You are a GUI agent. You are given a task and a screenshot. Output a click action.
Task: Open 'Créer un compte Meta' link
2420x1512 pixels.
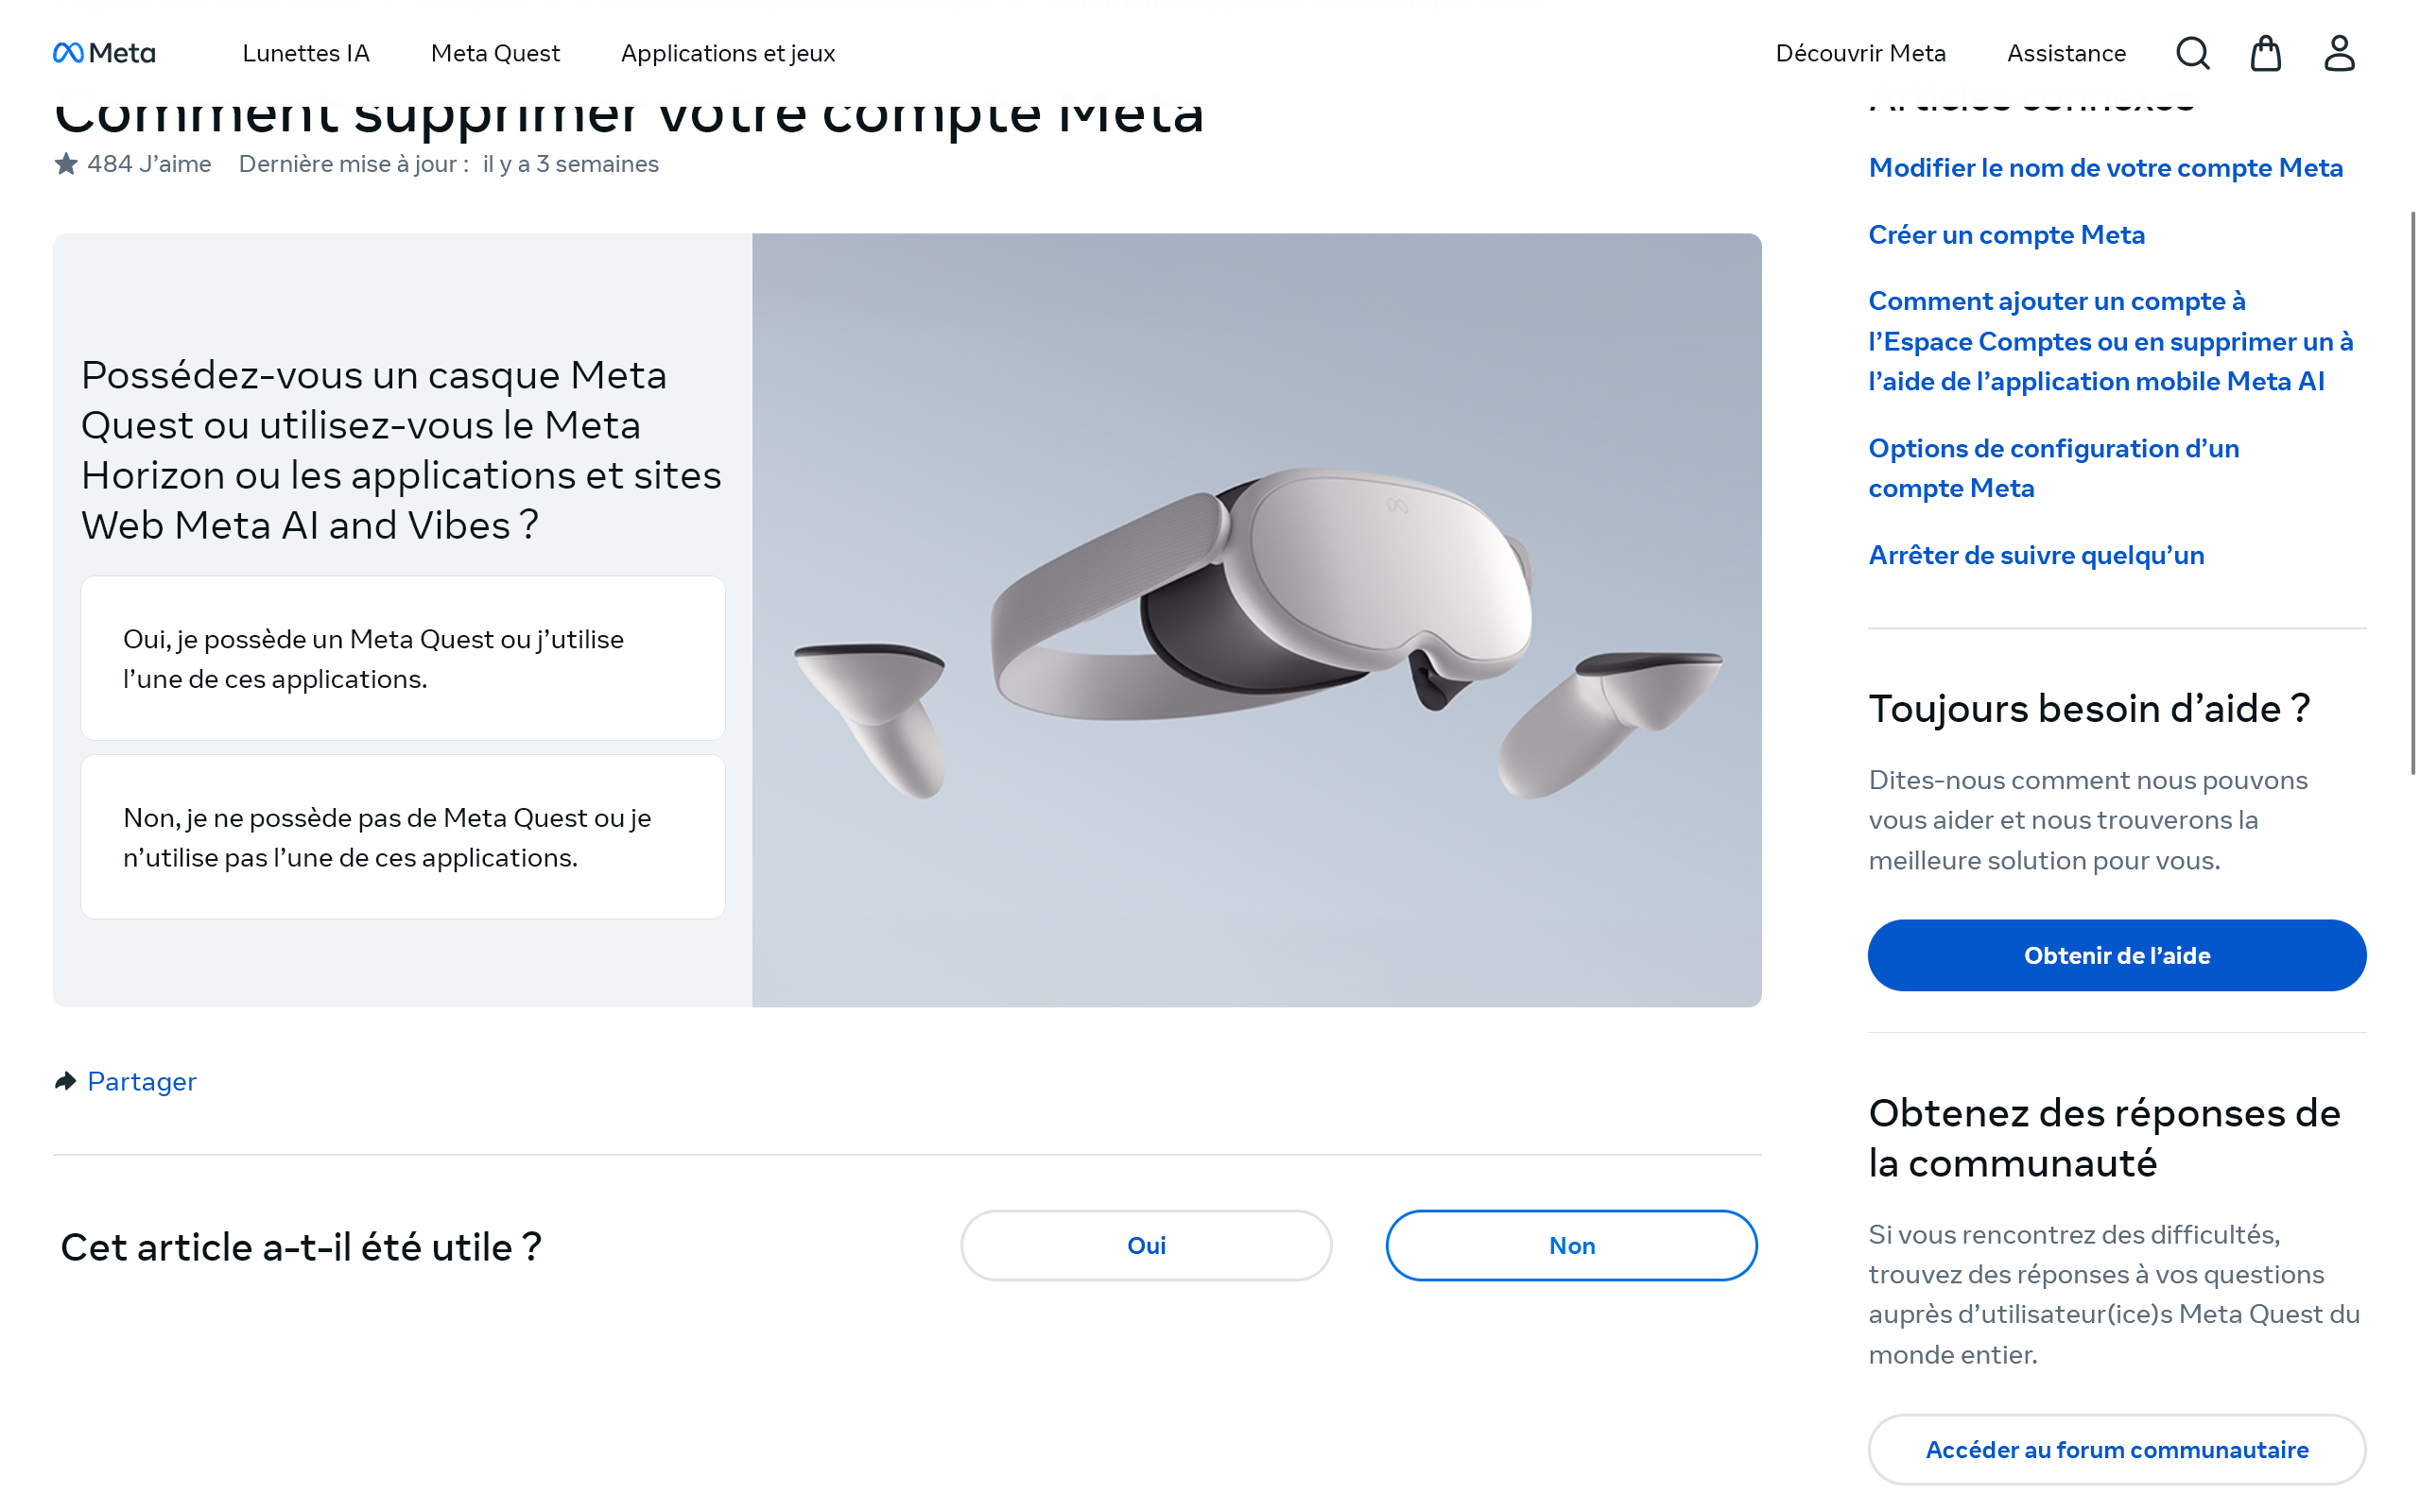(2006, 235)
